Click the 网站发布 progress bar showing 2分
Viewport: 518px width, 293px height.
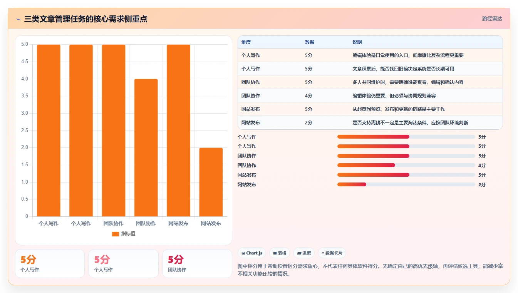pyautogui.click(x=406, y=184)
